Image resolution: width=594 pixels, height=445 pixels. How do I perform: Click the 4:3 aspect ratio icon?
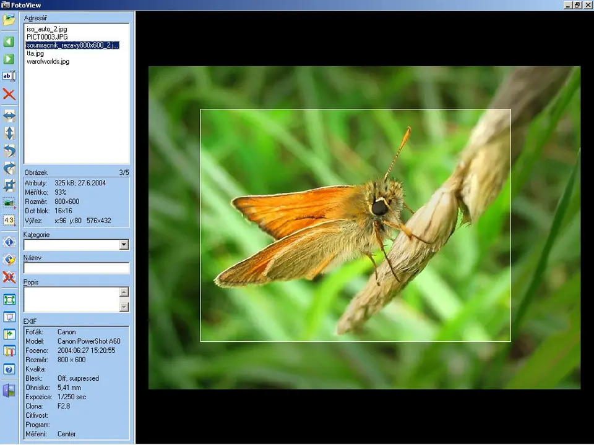9,220
